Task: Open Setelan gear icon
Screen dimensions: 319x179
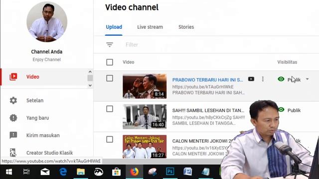Action: (x=13, y=100)
